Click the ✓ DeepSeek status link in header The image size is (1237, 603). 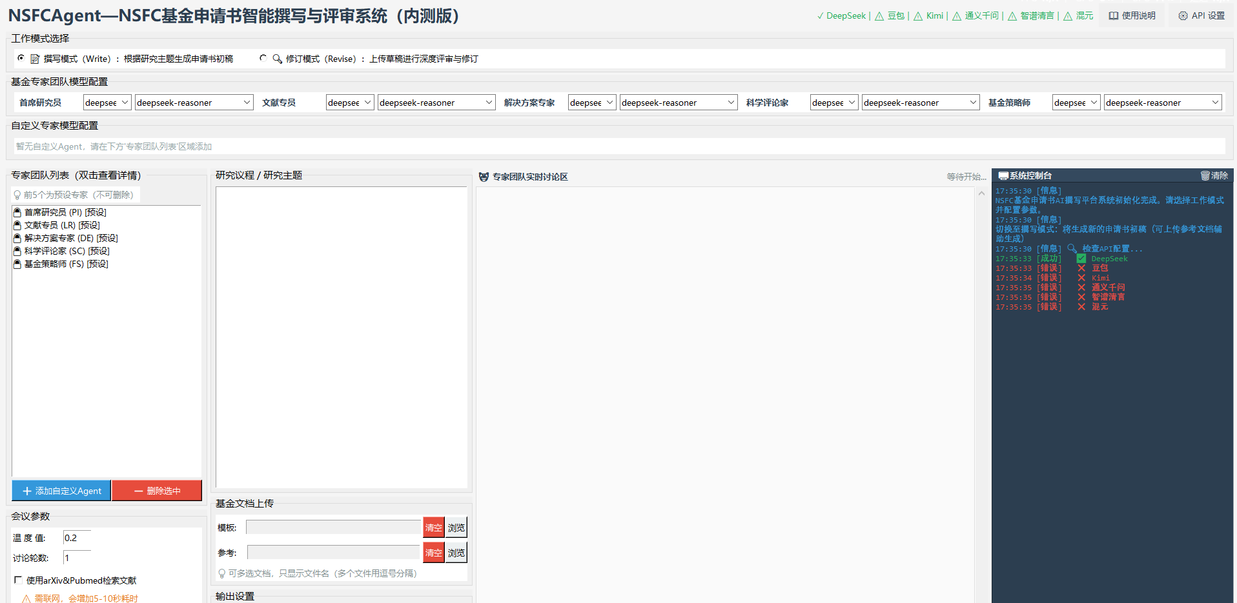[x=841, y=15]
